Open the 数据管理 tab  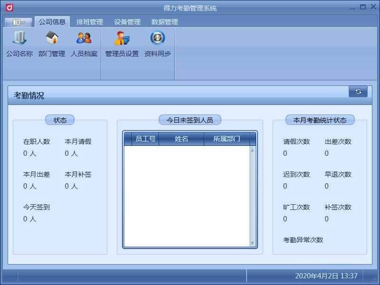[x=163, y=21]
